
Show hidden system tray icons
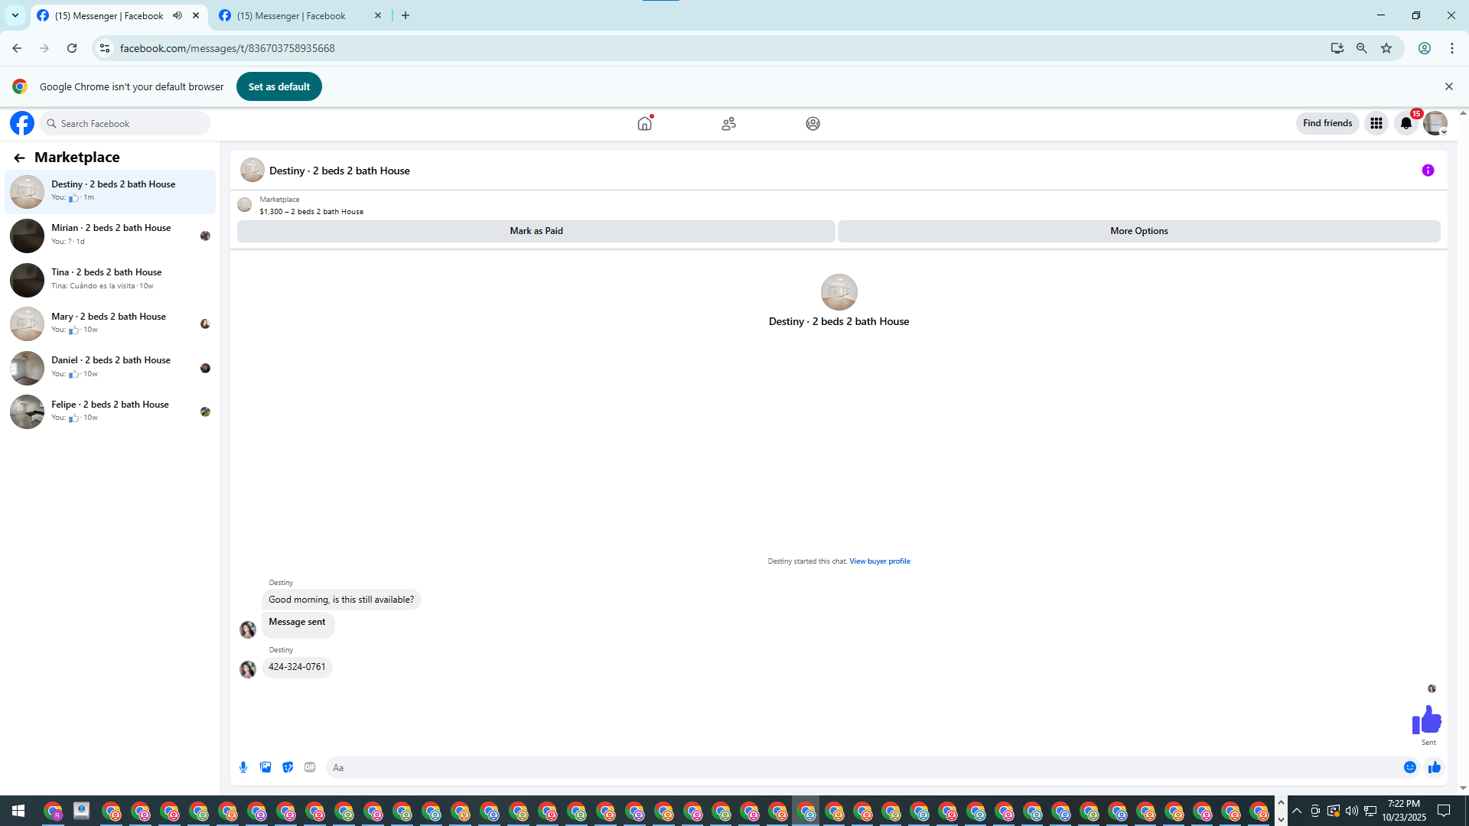[x=1297, y=811]
